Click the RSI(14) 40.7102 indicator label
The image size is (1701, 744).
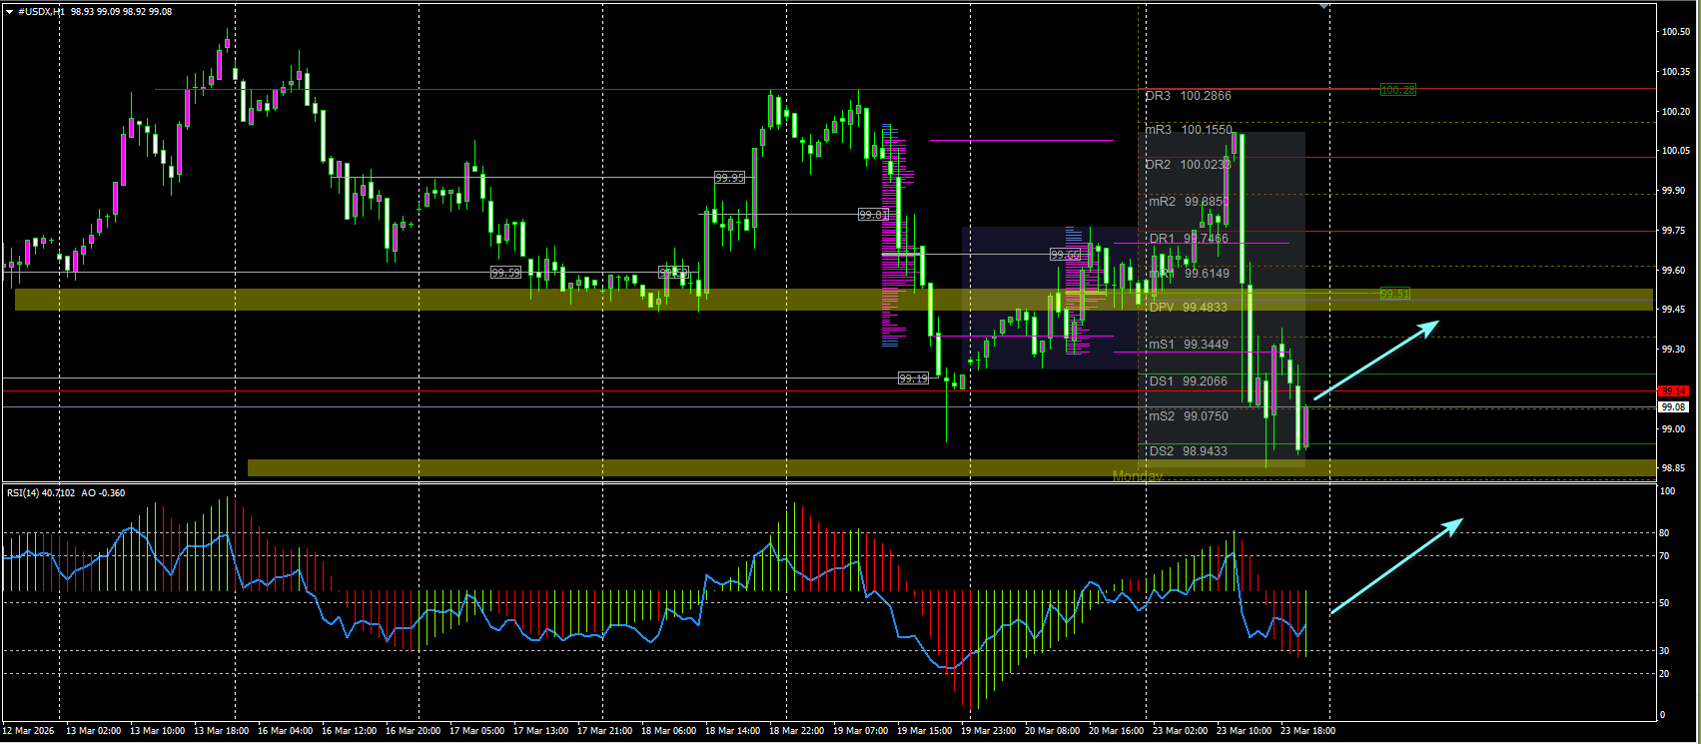click(40, 493)
